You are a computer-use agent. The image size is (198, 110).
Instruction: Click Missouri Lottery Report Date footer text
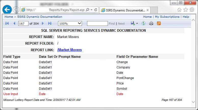click(x=42, y=100)
